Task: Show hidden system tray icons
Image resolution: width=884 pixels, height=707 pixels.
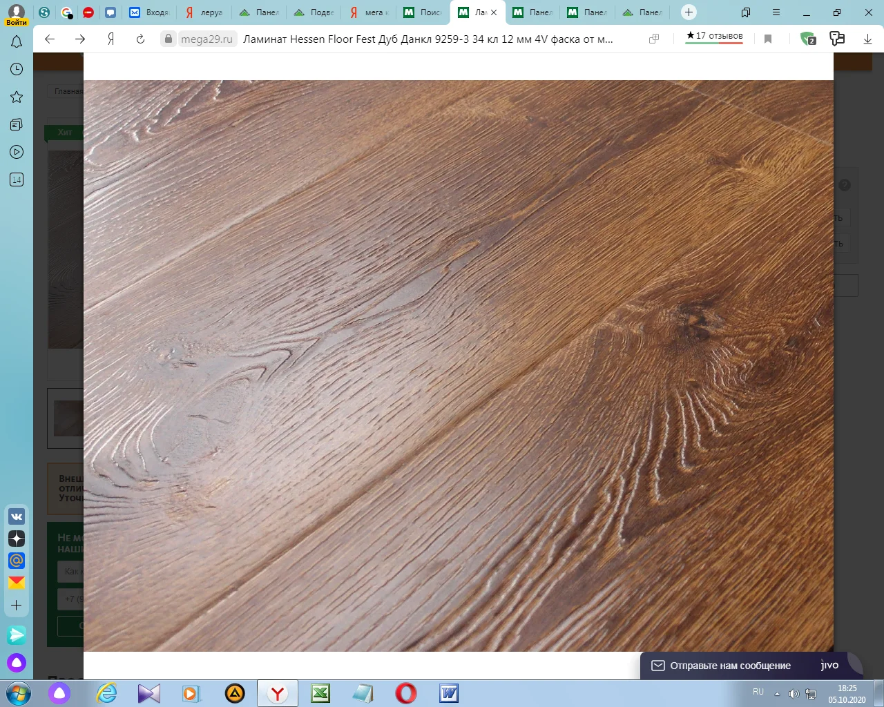Action: point(777,694)
